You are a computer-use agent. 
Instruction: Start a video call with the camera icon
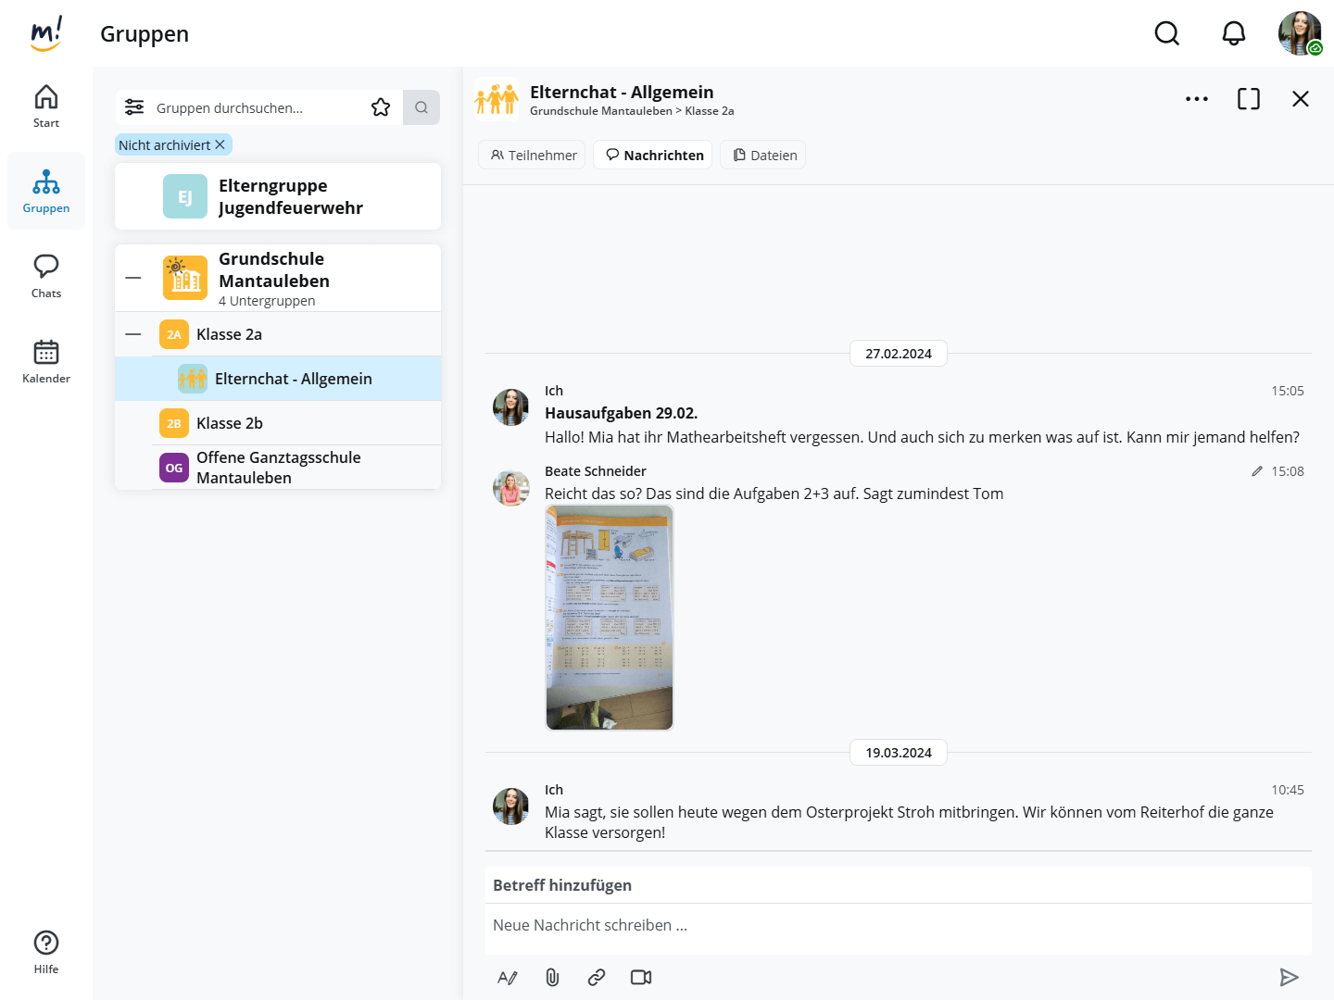tap(641, 977)
